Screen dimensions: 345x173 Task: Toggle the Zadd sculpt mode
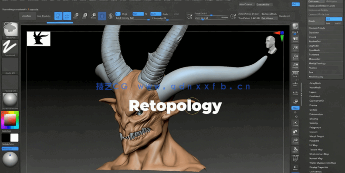pos(156,14)
